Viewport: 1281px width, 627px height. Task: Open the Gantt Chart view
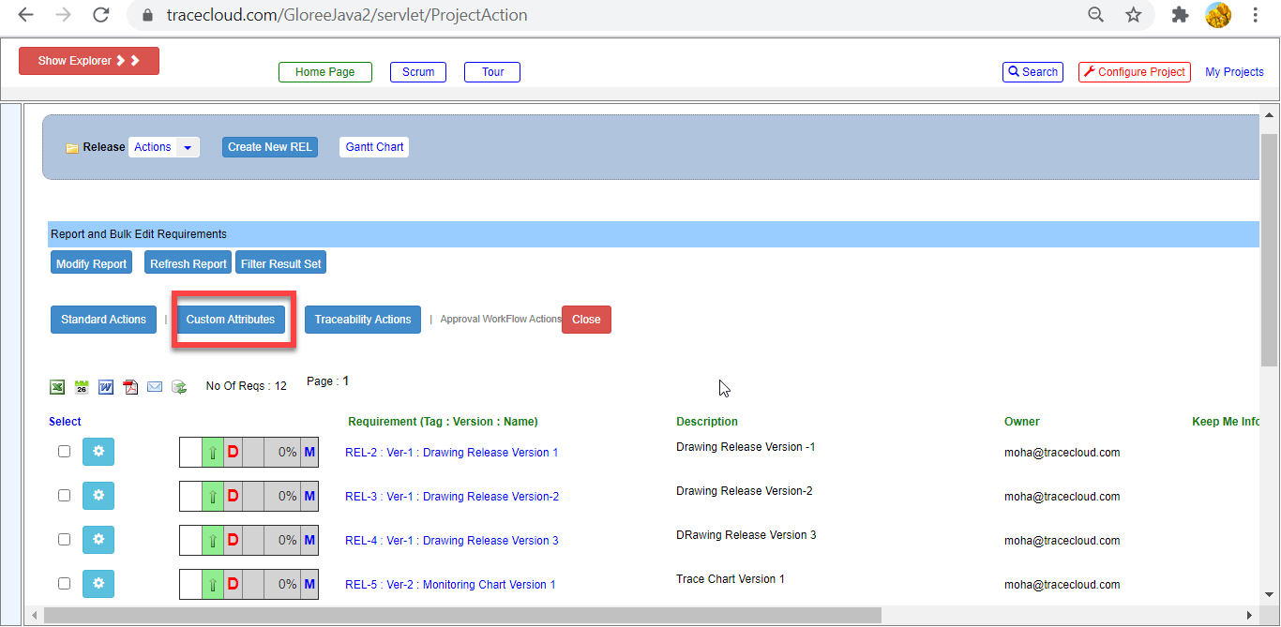point(373,146)
